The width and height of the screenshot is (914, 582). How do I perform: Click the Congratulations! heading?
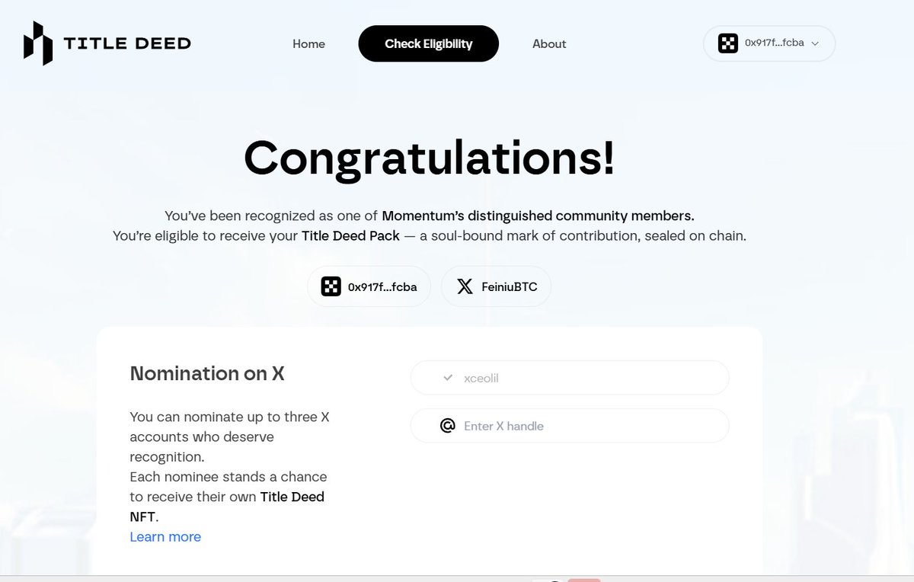429,158
